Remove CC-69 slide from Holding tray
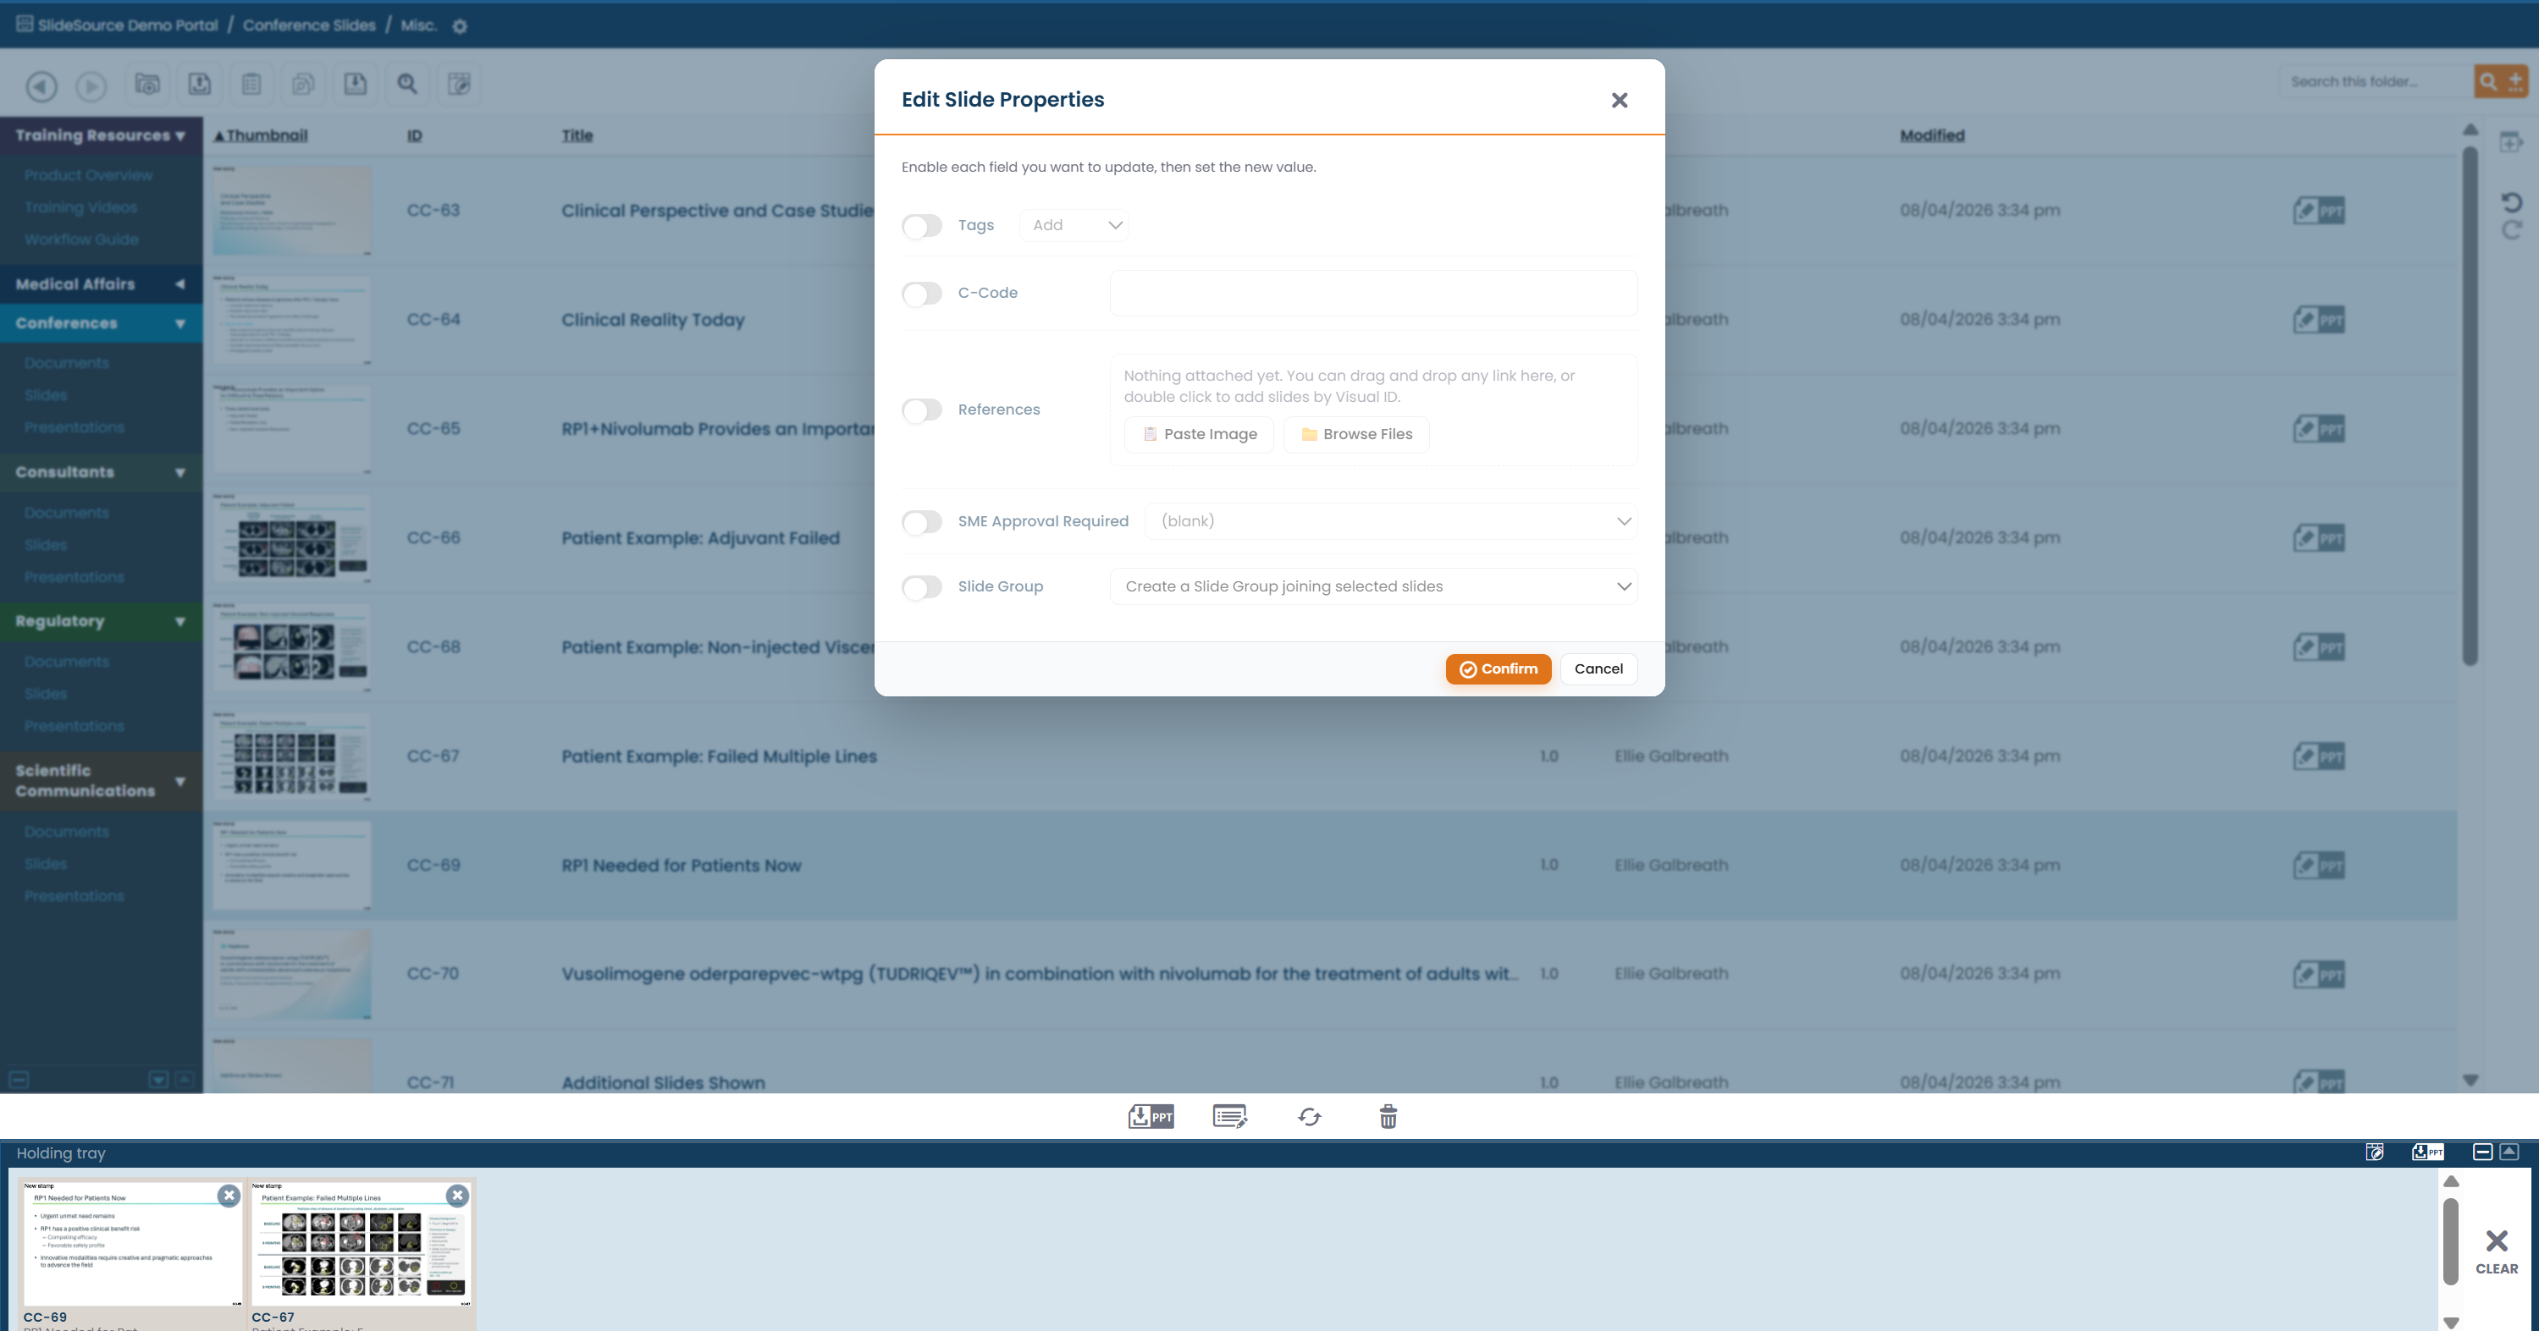Viewport: 2539px width, 1331px height. [x=229, y=1195]
